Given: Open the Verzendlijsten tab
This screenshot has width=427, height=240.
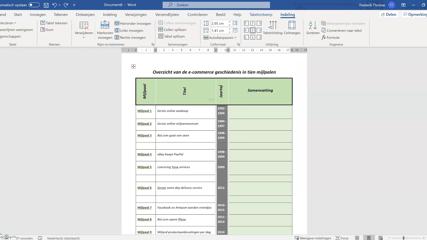Looking at the screenshot, I should tap(167, 15).
